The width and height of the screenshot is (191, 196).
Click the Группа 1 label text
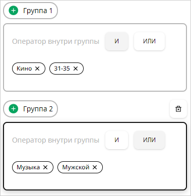38,11
